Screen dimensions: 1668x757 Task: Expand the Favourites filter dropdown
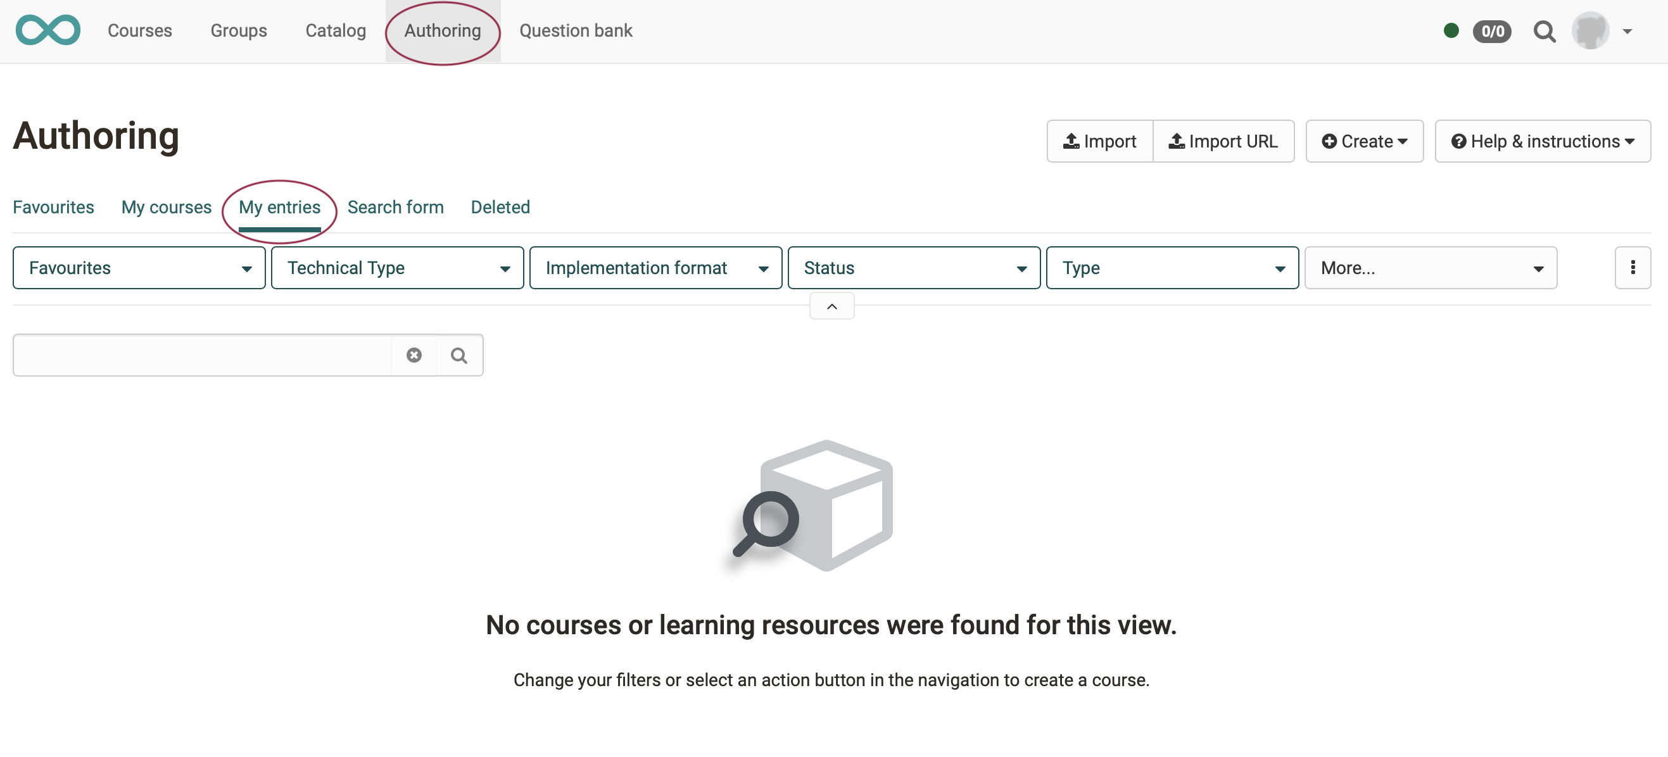(x=139, y=268)
